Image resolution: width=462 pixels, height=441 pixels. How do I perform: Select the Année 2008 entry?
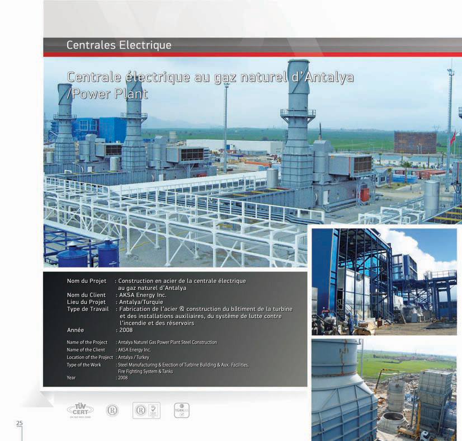[x=100, y=330]
